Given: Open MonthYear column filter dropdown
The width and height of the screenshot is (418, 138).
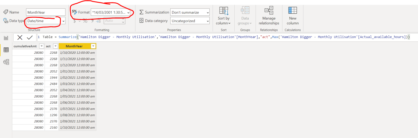Looking at the screenshot, I should (x=93, y=46).
